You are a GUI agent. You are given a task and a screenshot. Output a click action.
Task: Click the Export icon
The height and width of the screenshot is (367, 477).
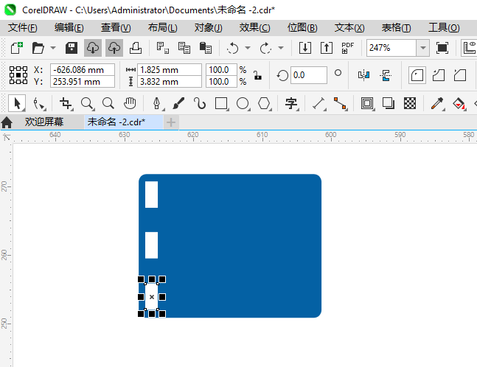click(x=327, y=48)
